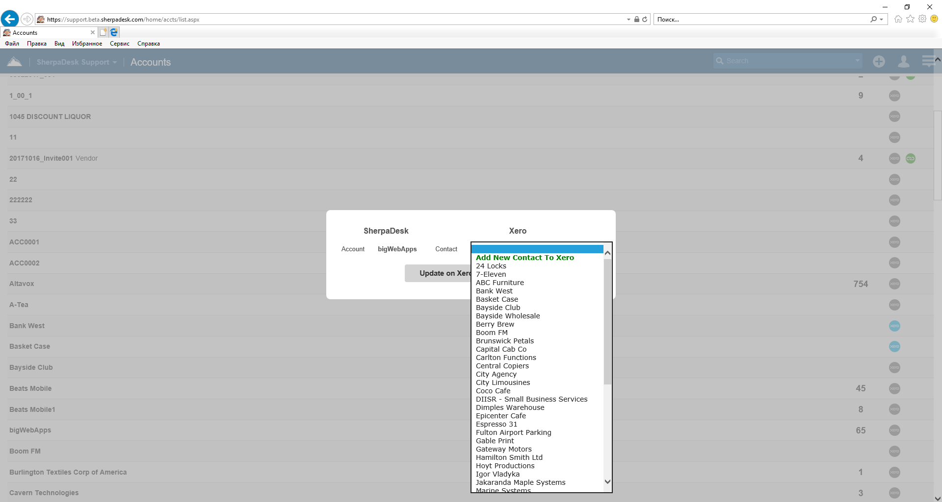Select Hamilton Smith Ltd in Xero list
The width and height of the screenshot is (942, 502).
[509, 457]
